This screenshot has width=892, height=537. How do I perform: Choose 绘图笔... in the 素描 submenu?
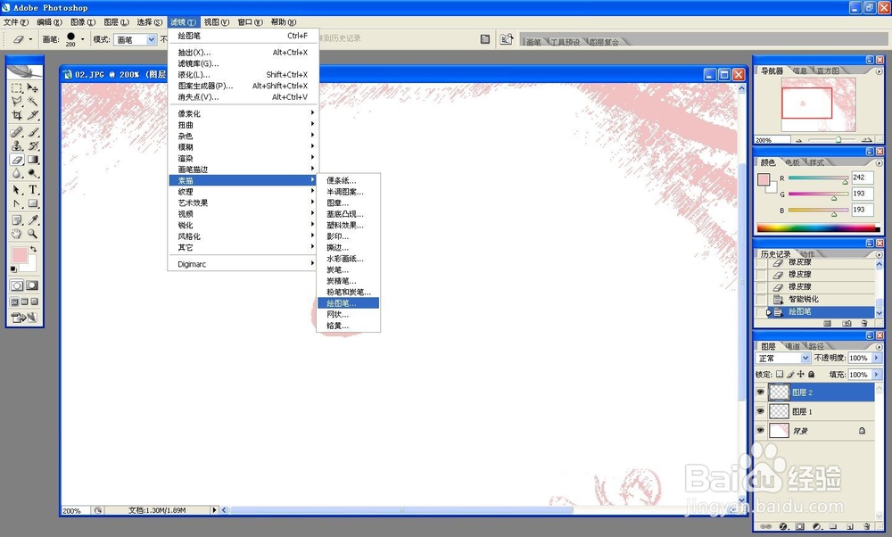pyautogui.click(x=348, y=303)
